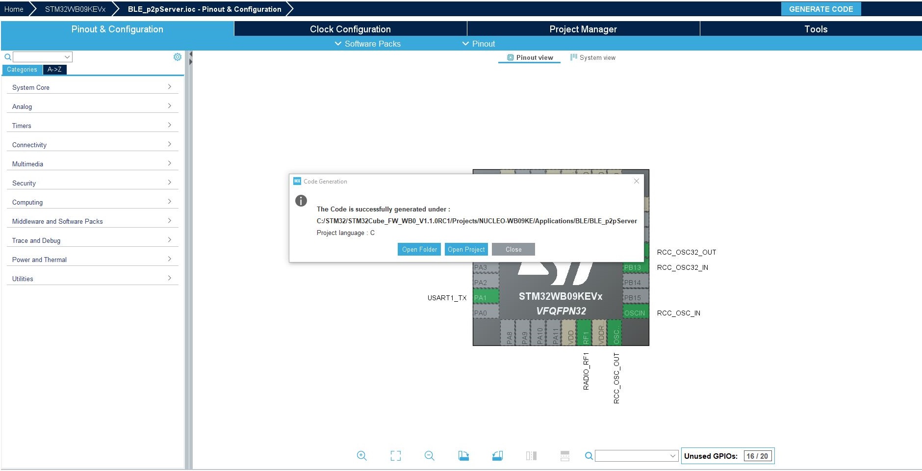The image size is (922, 471).
Task: Click the STM32WB09KEVx breadcrumb
Action: tap(75, 9)
